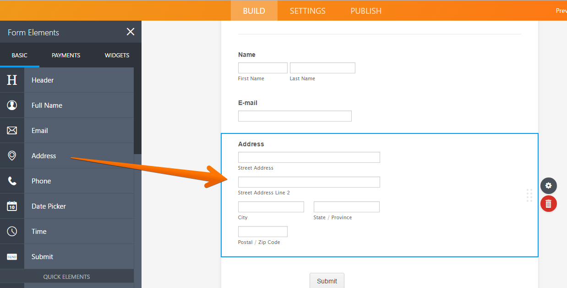The image size is (567, 288).
Task: Select the Phone handset icon
Action: click(x=12, y=181)
